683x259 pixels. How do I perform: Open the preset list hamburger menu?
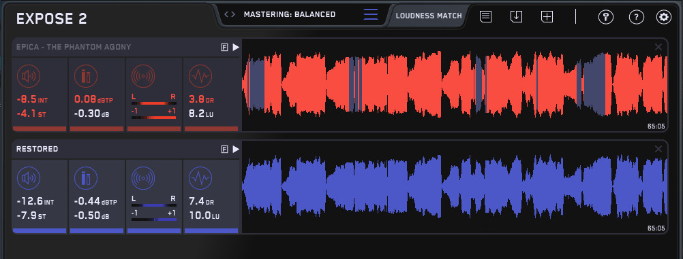371,14
